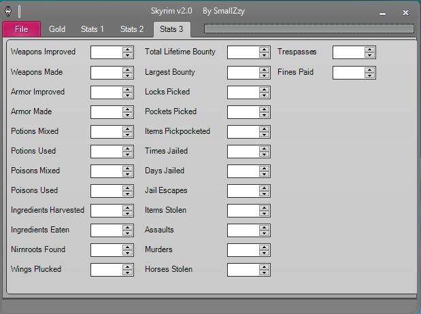Switch to the Stats 1 tab
This screenshot has height=314, width=421.
(x=92, y=29)
